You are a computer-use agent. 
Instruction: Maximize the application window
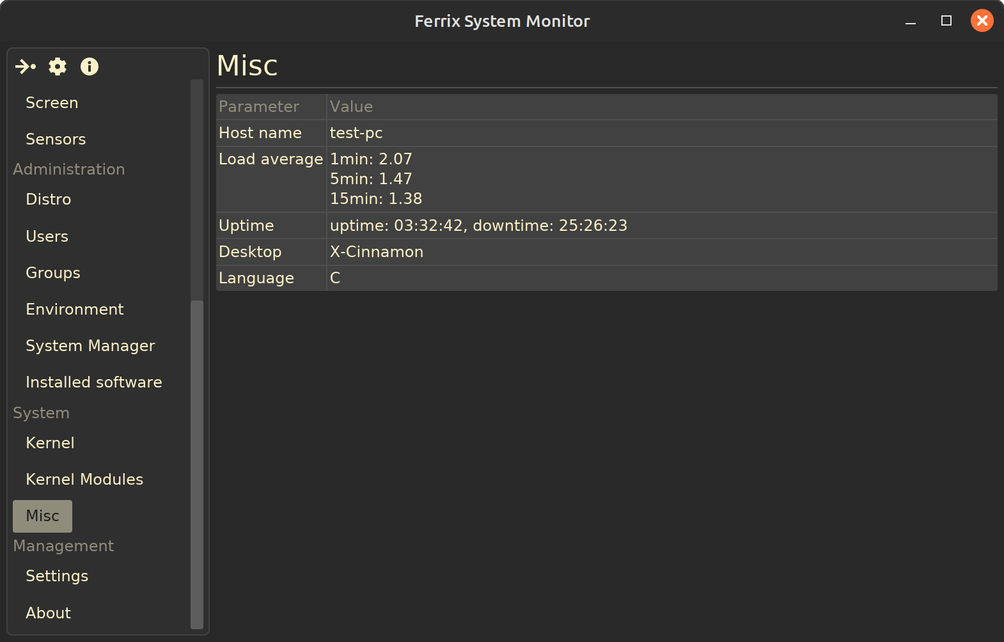coord(946,21)
